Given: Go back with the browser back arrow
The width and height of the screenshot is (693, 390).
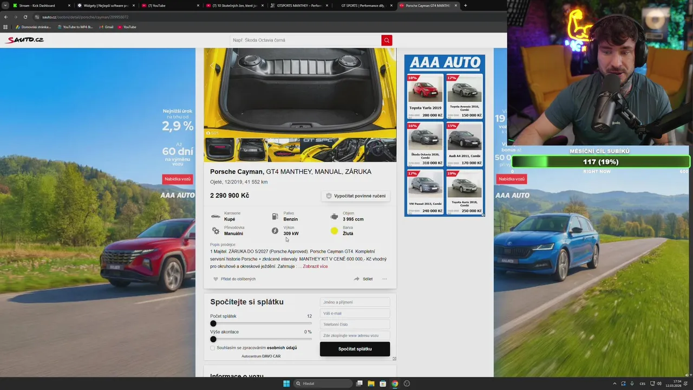Looking at the screenshot, I should coord(6,17).
